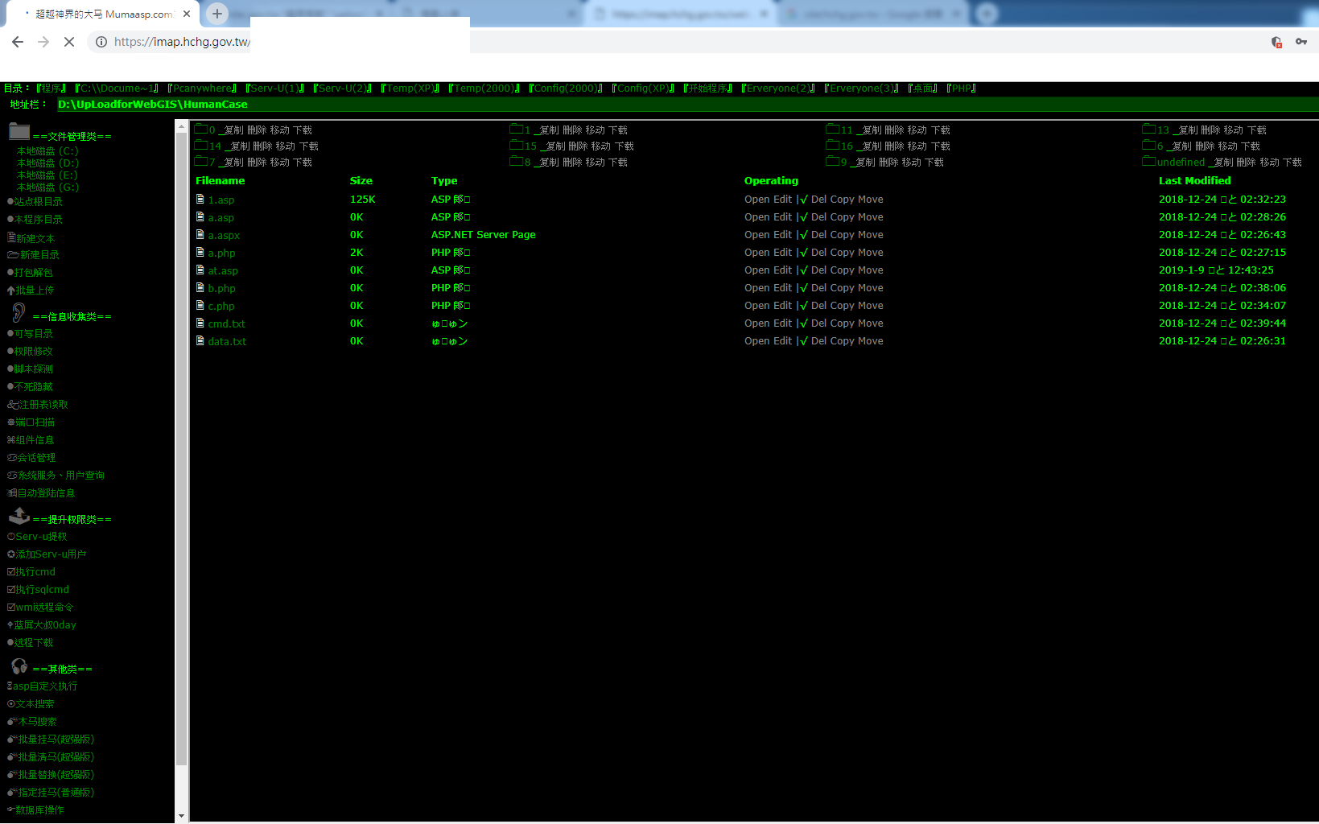This screenshot has height=824, width=1319.
Task: Click 删除 next to folder 9
Action: 888,162
